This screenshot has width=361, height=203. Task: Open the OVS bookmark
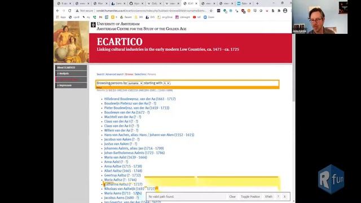(150, 17)
